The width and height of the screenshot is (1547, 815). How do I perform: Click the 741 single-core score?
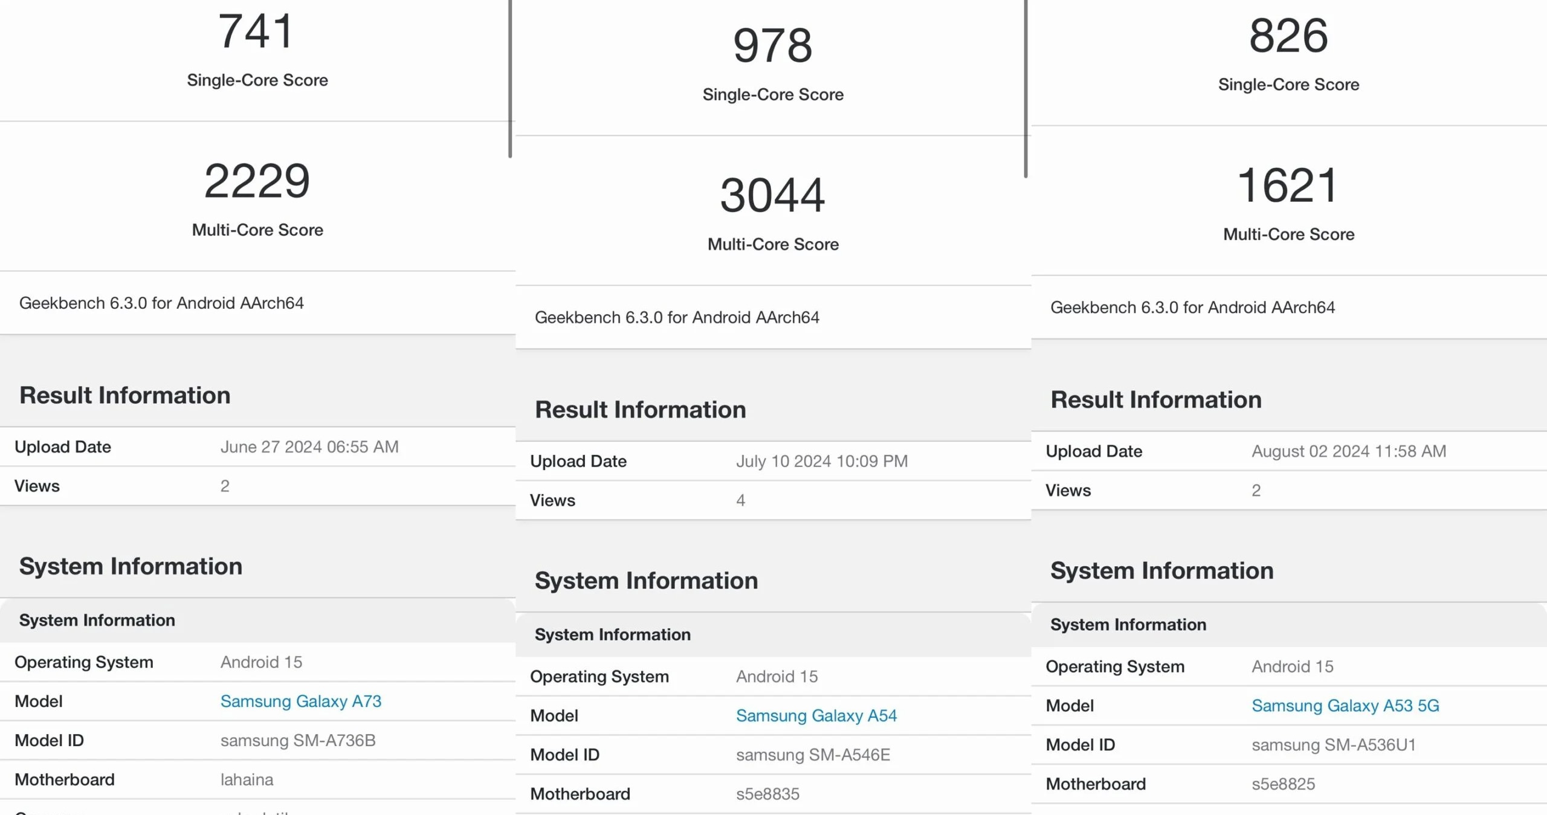[x=256, y=31]
